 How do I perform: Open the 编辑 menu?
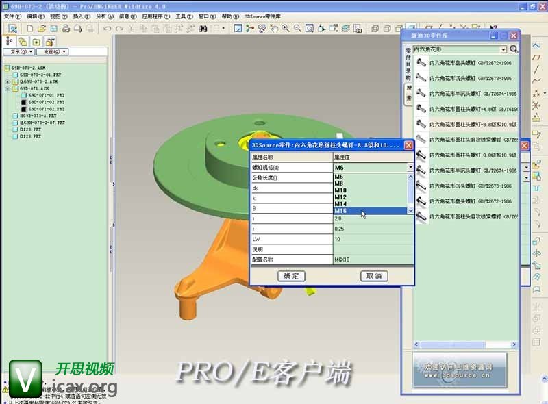(x=36, y=16)
